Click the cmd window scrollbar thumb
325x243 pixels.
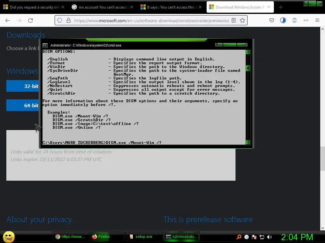pos(248,68)
